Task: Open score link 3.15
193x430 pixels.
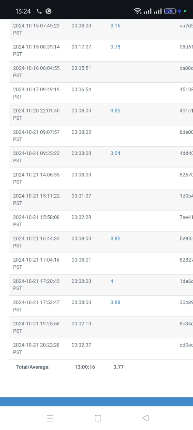Action: (x=115, y=26)
